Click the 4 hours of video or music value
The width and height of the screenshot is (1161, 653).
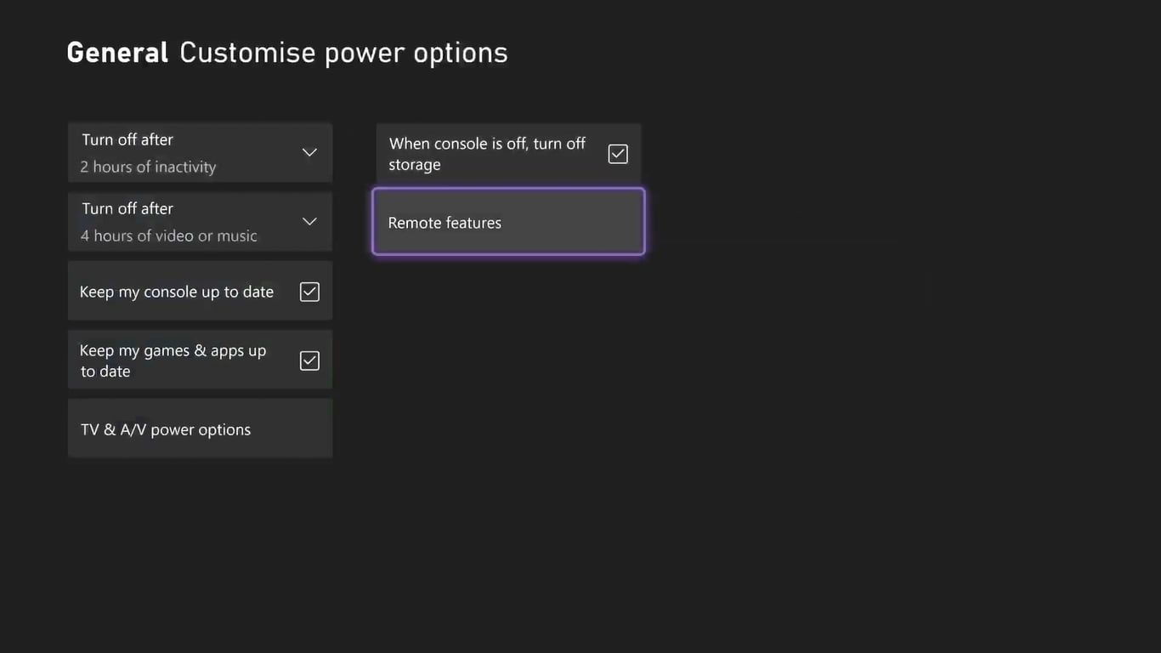point(168,236)
